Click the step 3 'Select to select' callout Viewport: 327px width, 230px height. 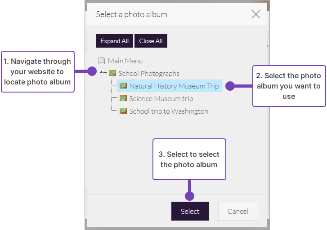click(x=189, y=159)
